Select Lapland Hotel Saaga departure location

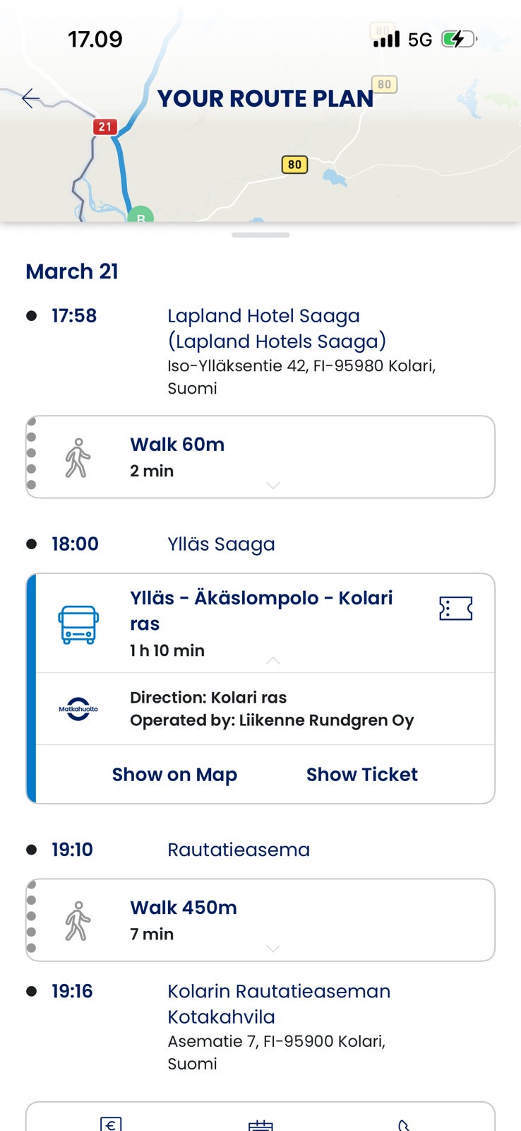277,329
